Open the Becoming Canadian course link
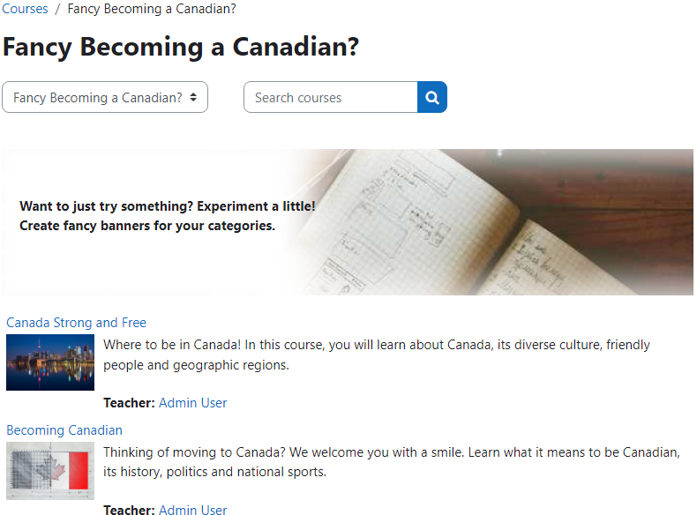Viewport: 697px width, 515px height. [64, 430]
